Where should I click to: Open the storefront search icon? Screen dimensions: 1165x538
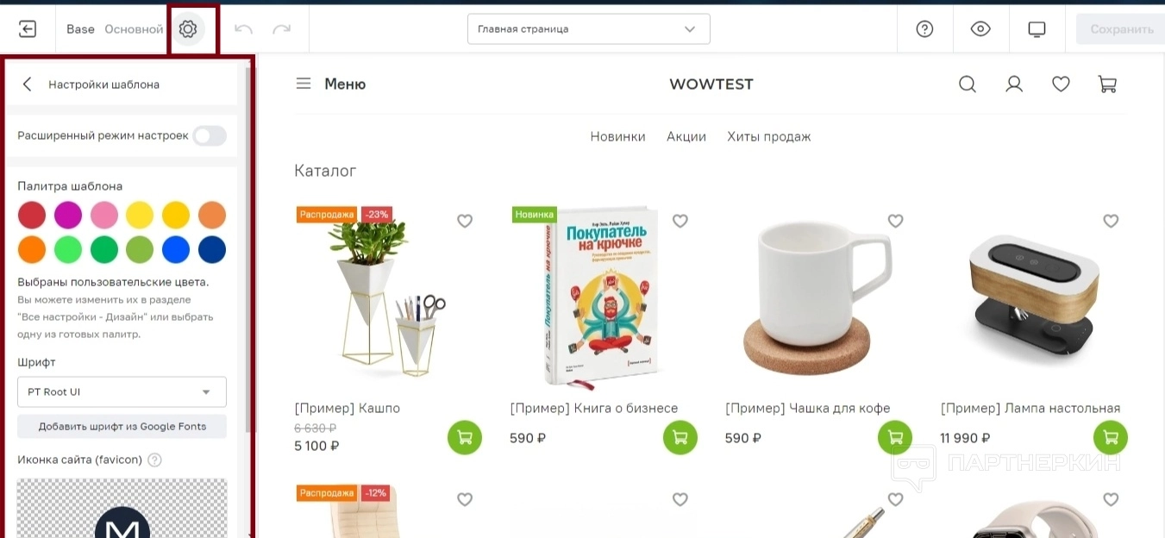coord(968,84)
